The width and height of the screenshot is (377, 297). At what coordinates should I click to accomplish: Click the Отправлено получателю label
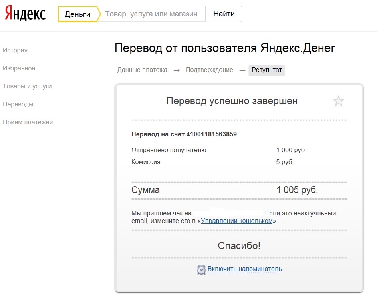click(x=169, y=150)
